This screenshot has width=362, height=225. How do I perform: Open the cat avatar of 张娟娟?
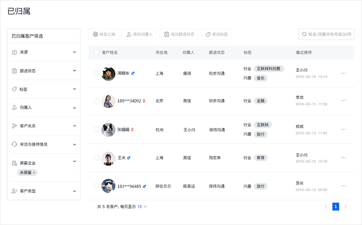pyautogui.click(x=108, y=130)
